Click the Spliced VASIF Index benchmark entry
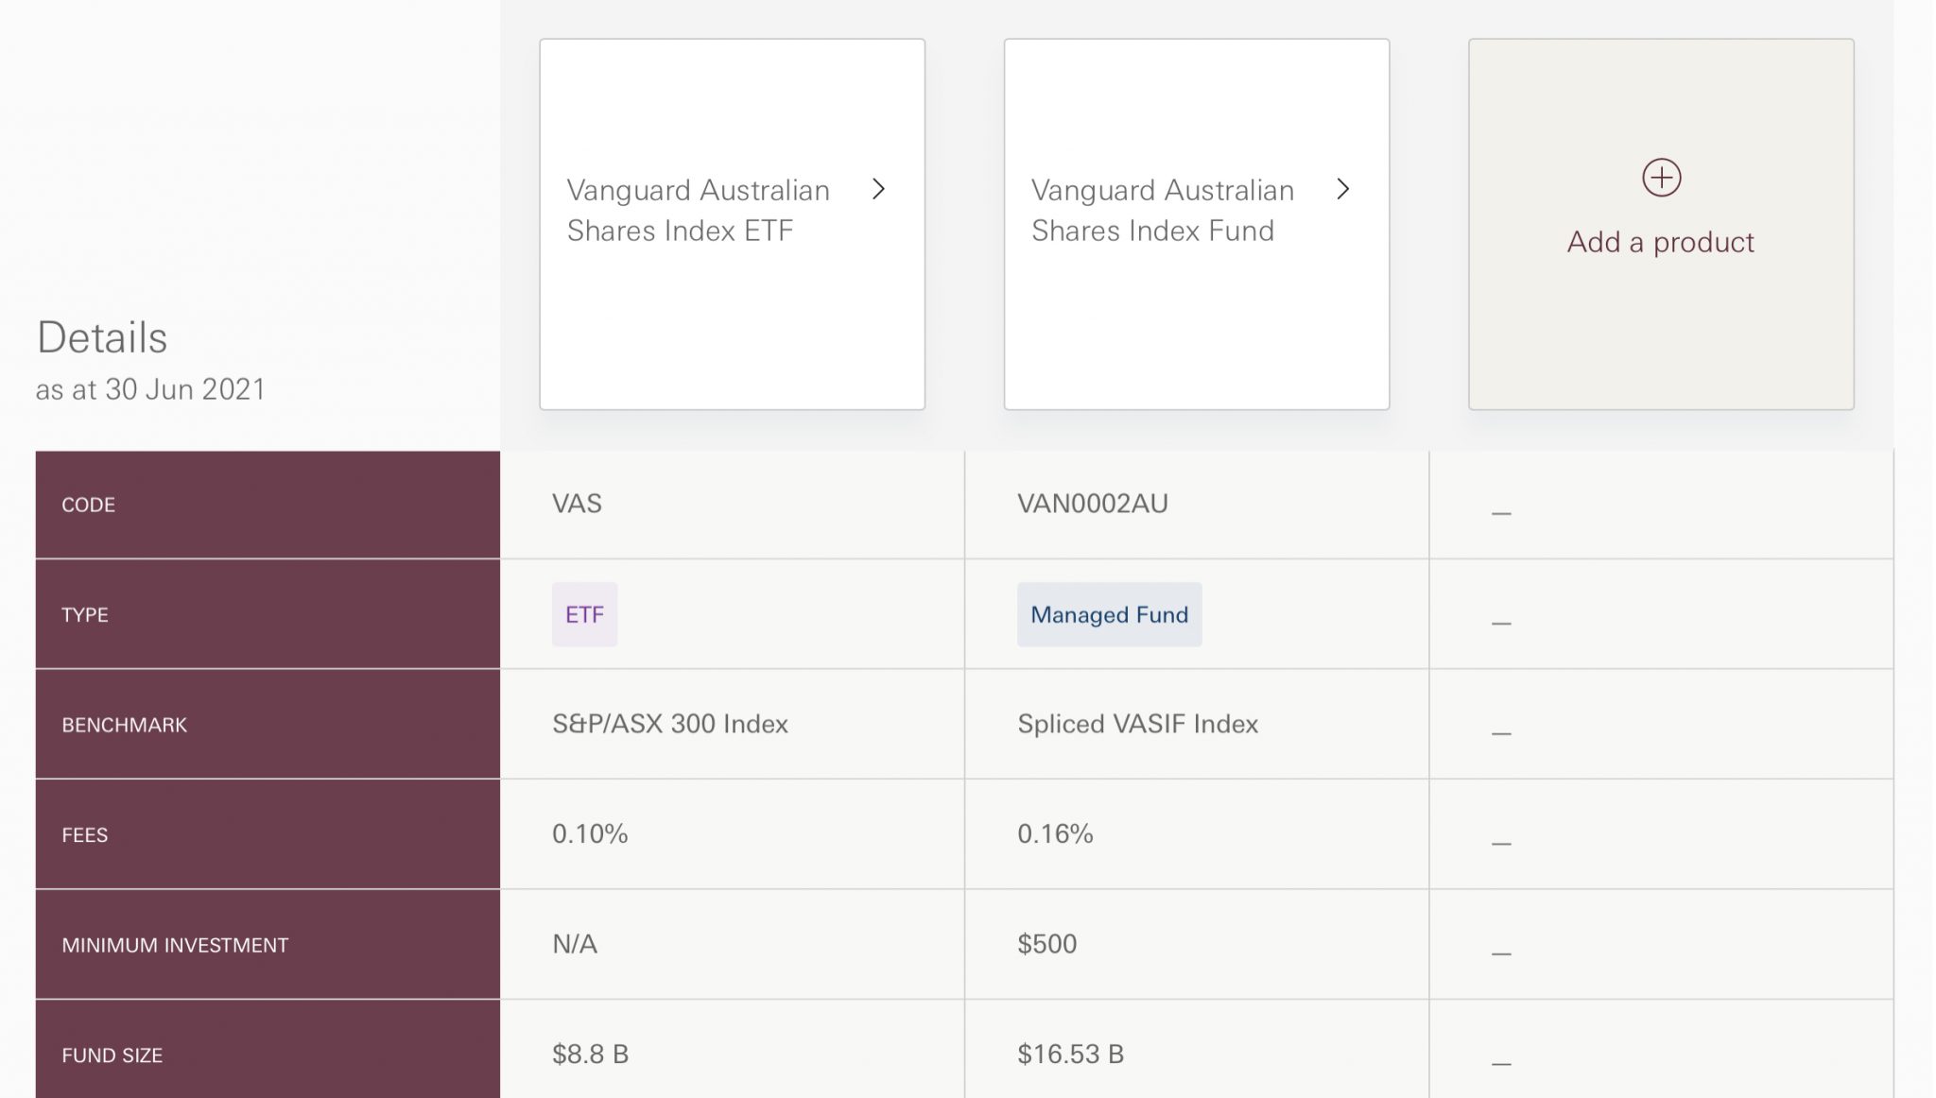This screenshot has height=1098, width=1936. [x=1137, y=724]
